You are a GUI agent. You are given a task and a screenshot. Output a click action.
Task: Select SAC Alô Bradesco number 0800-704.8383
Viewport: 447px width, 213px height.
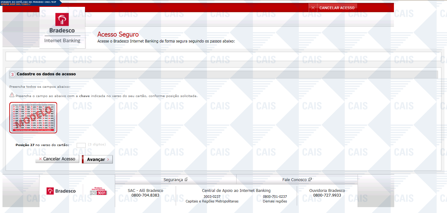coord(145,195)
